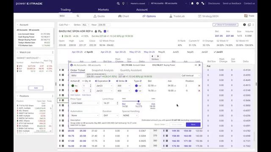271x152 pixels.
Task: Open Strikes ALL dropdown
Action: [x=86, y=25]
